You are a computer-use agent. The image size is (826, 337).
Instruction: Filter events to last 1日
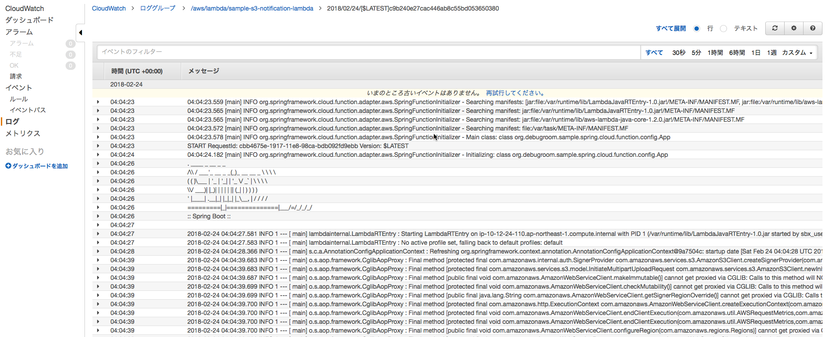pos(756,52)
